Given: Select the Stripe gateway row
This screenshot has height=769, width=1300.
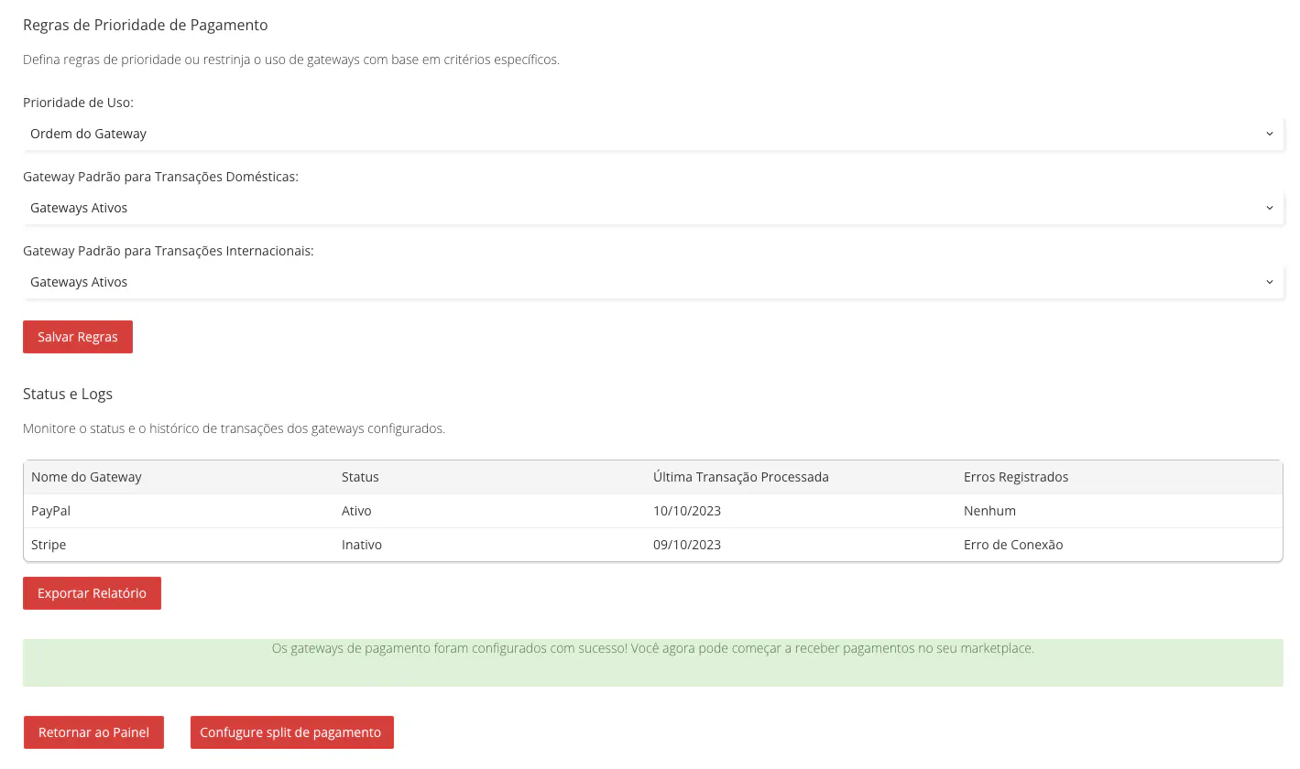Looking at the screenshot, I should click(x=49, y=545).
